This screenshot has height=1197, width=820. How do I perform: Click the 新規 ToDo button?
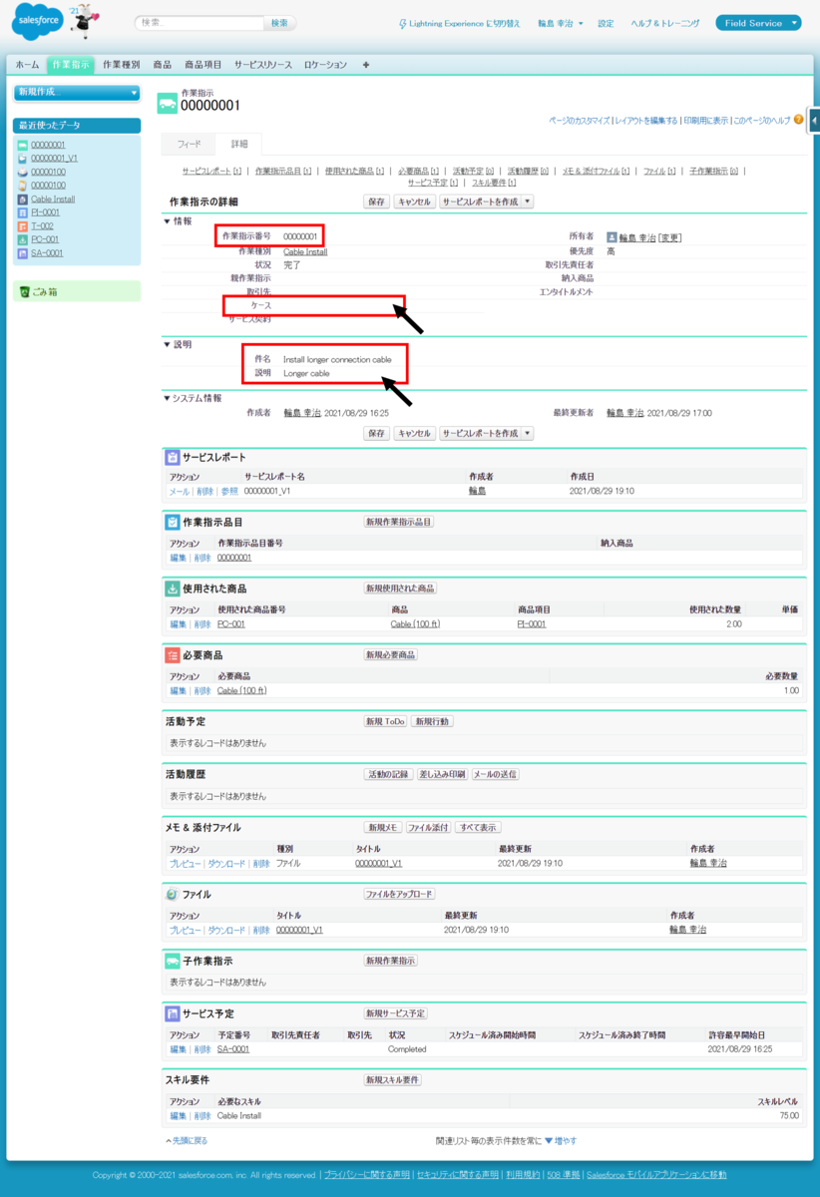[386, 721]
